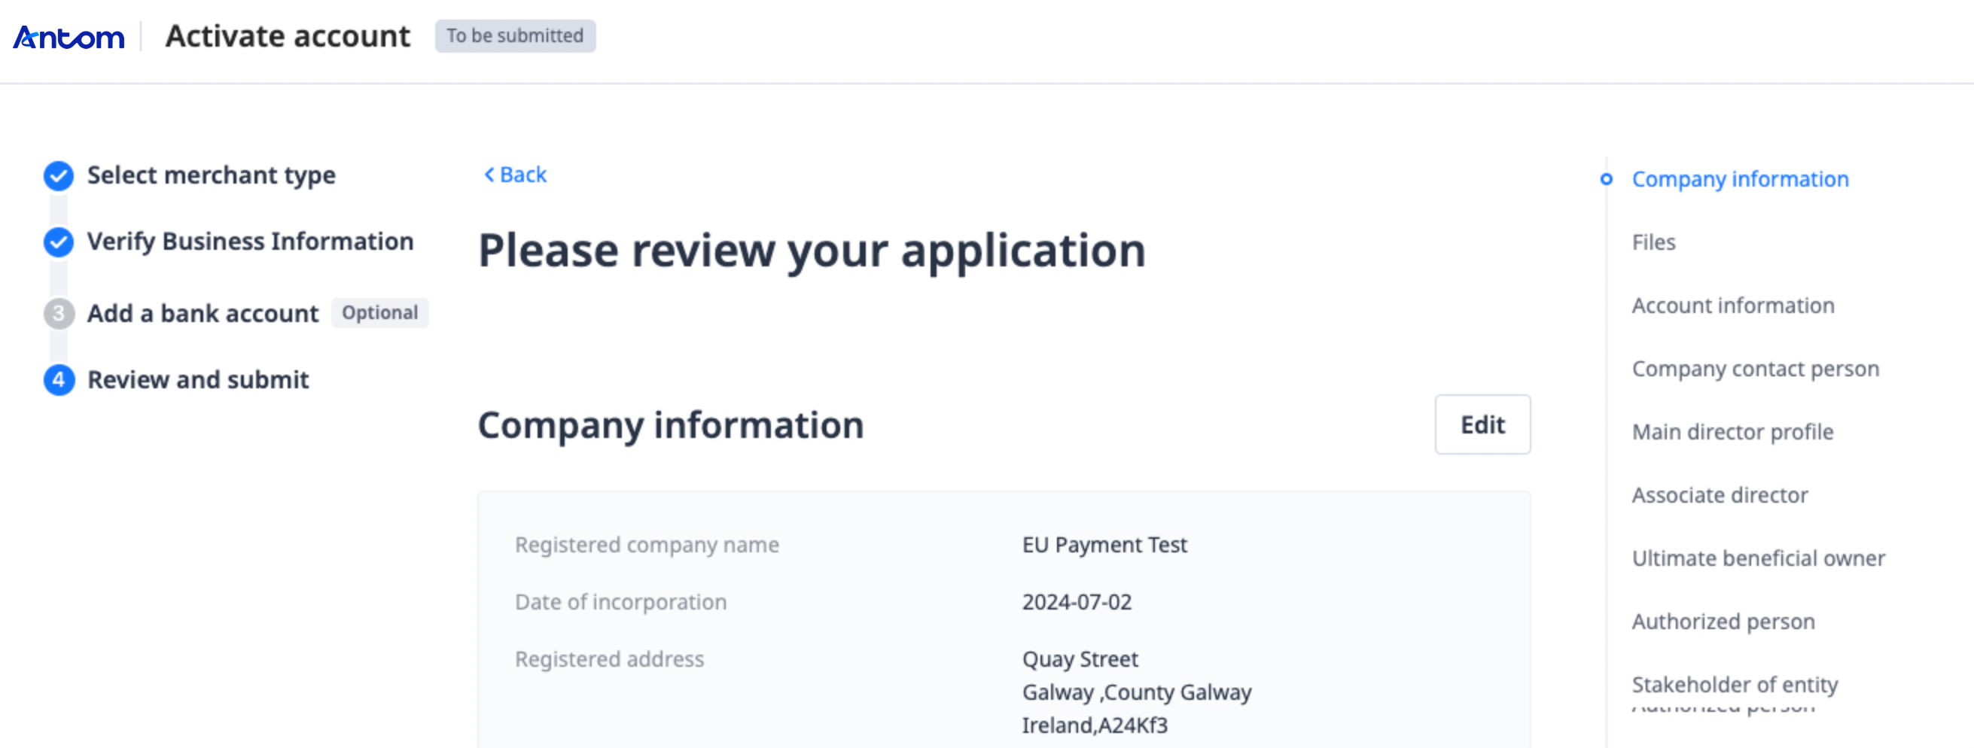The image size is (1974, 748).
Task: Click the Antom logo
Action: coord(69,37)
